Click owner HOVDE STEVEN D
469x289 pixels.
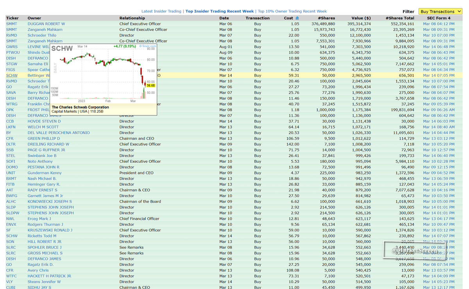44,121
